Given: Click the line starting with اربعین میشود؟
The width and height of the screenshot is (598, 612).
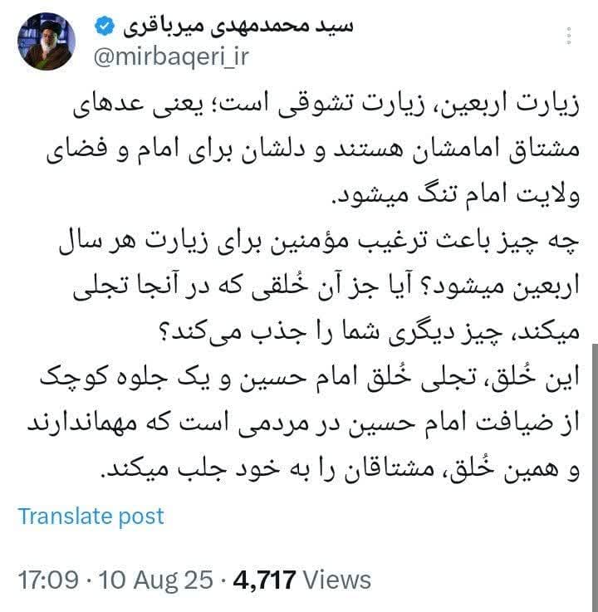Looking at the screenshot, I should (326, 287).
